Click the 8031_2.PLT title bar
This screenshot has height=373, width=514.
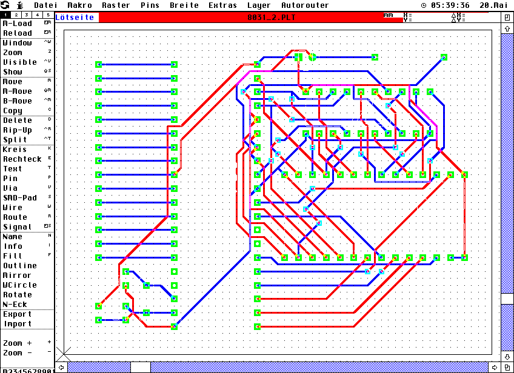tap(271, 18)
